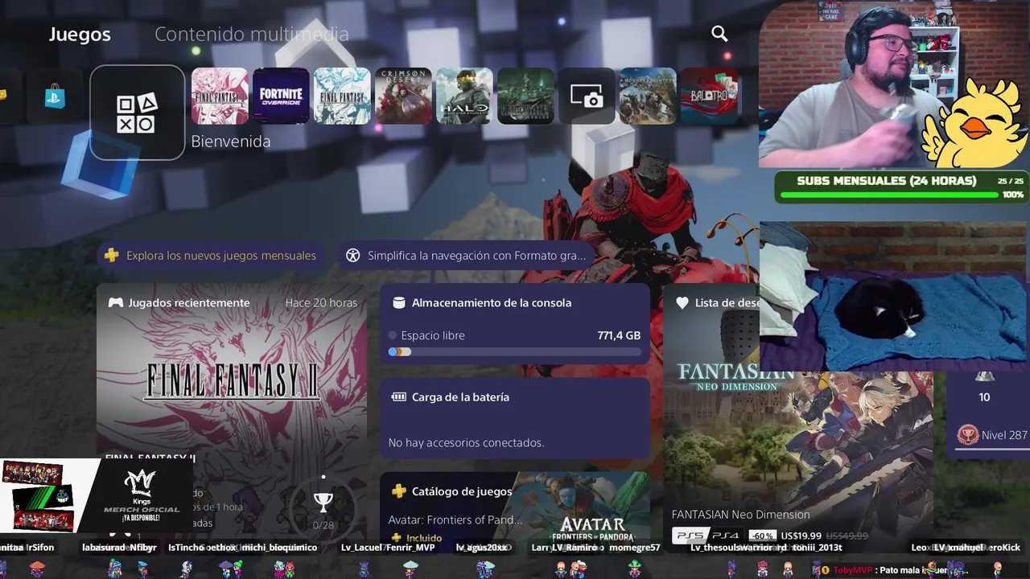Image resolution: width=1030 pixels, height=579 pixels.
Task: Click the 'Hace 20 horas' timestamp
Action: (x=321, y=303)
